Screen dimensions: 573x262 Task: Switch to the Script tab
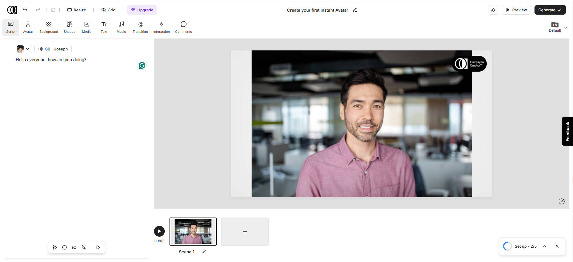click(11, 27)
